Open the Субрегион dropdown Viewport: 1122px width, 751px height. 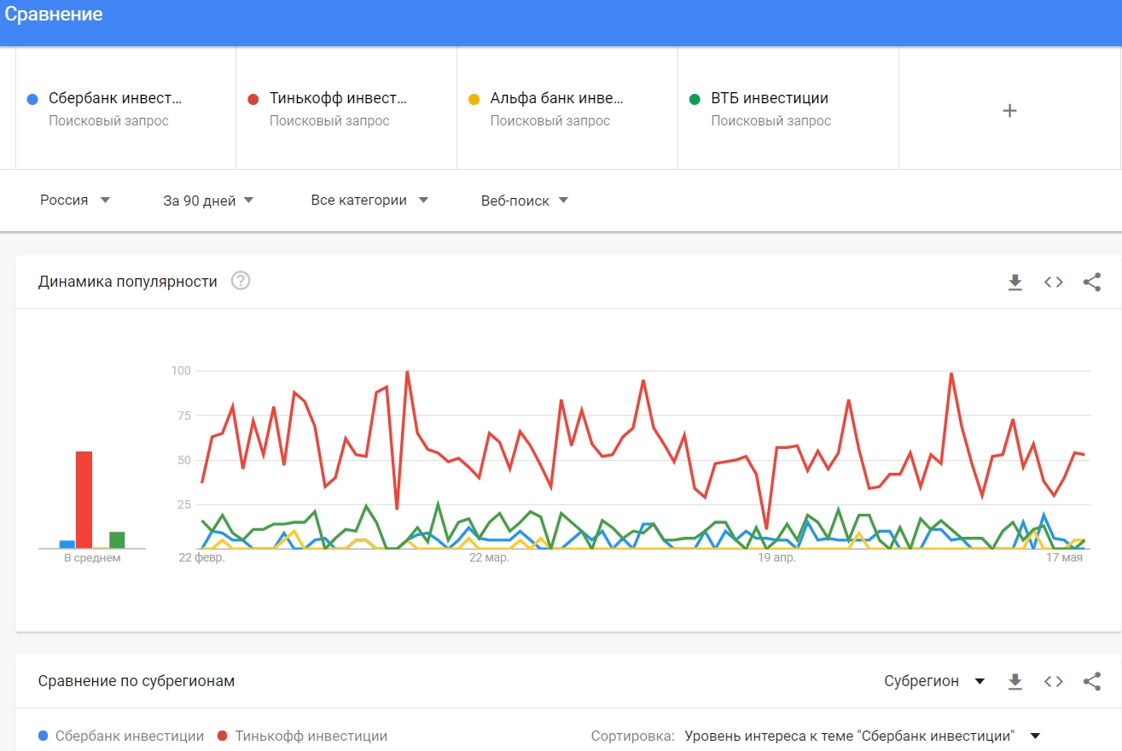[934, 681]
